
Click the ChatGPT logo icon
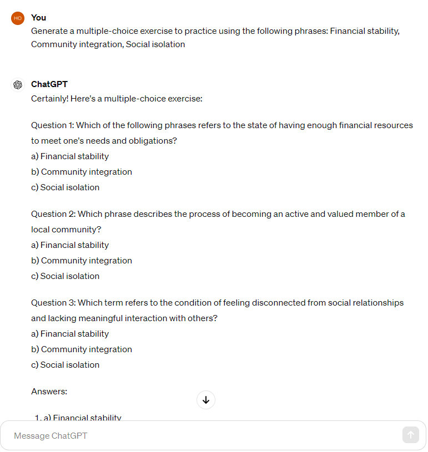tap(18, 84)
